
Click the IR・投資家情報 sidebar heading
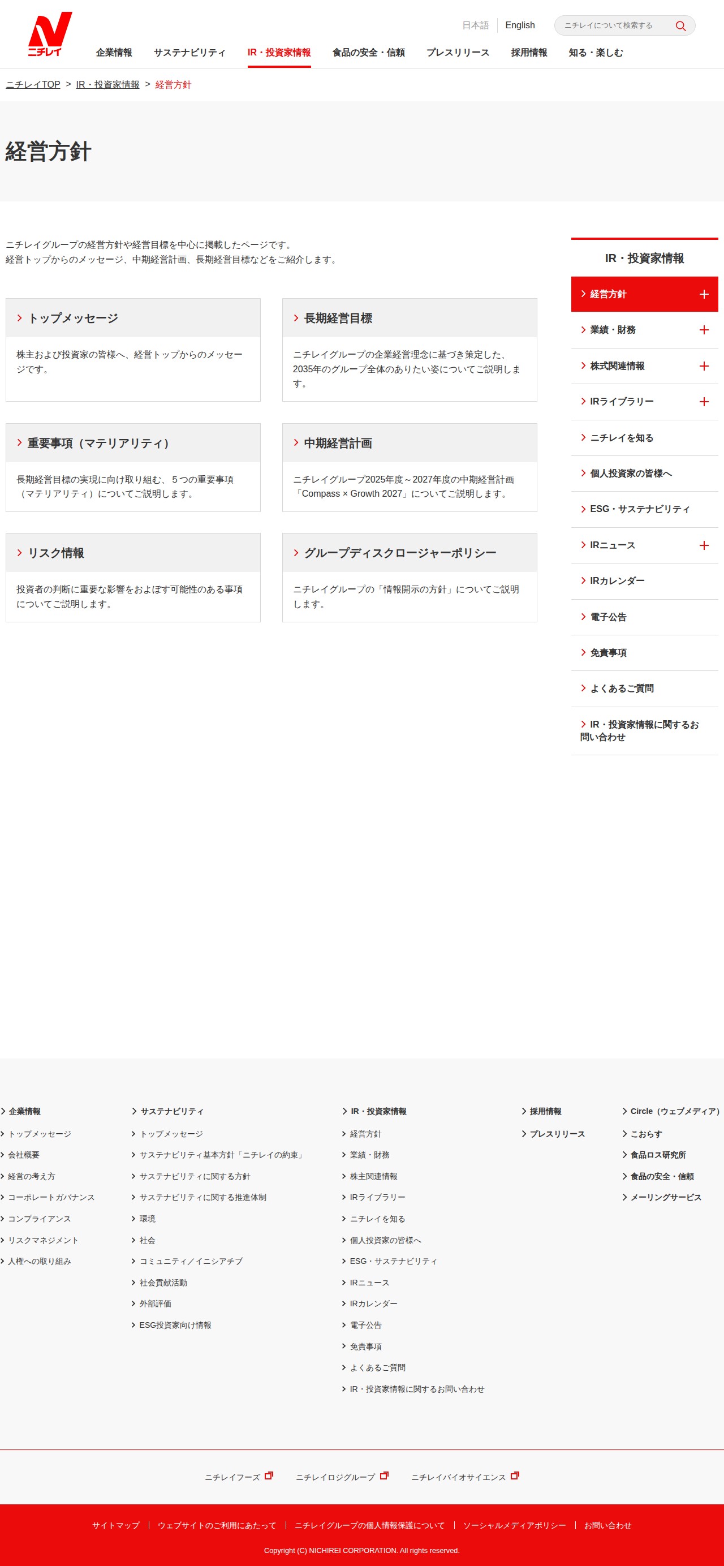point(644,259)
